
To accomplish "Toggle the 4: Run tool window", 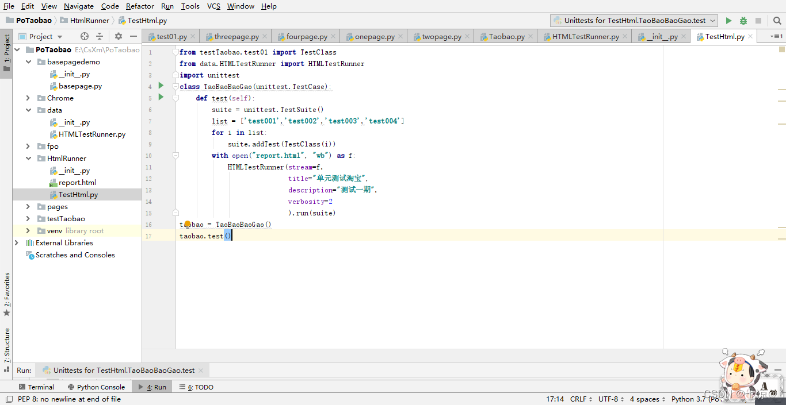I will [151, 387].
